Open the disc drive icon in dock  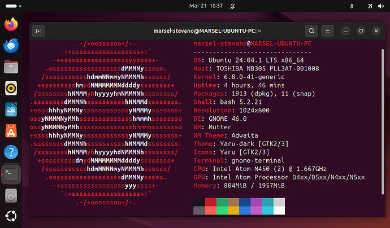coord(11,196)
